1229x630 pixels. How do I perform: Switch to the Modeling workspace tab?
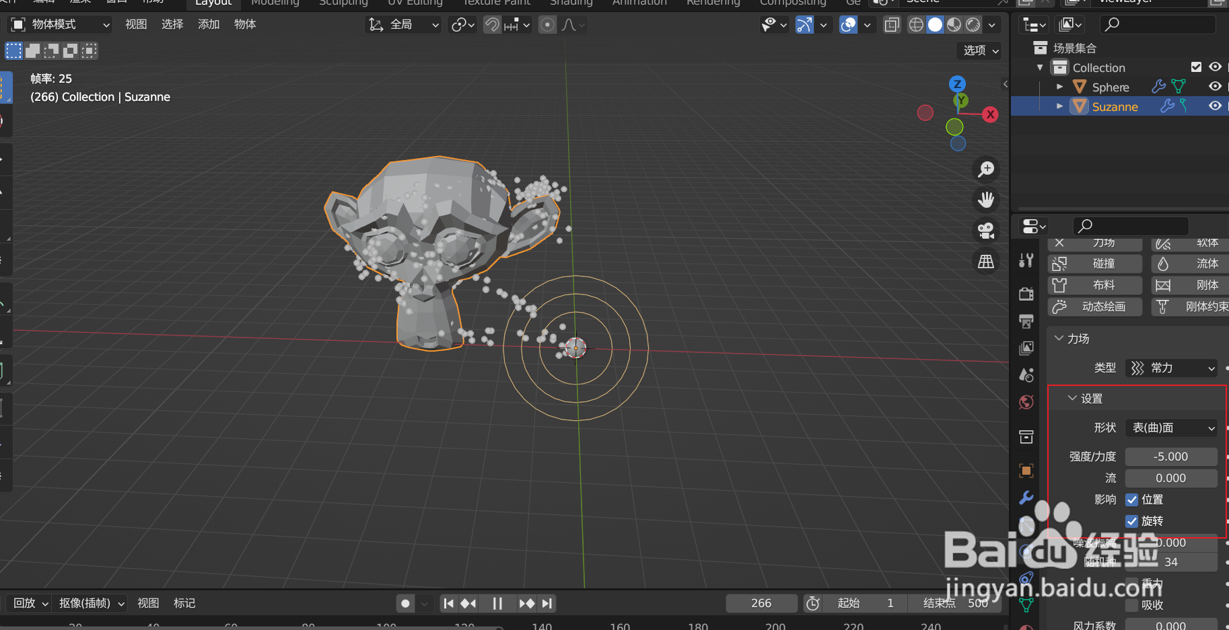(x=275, y=3)
